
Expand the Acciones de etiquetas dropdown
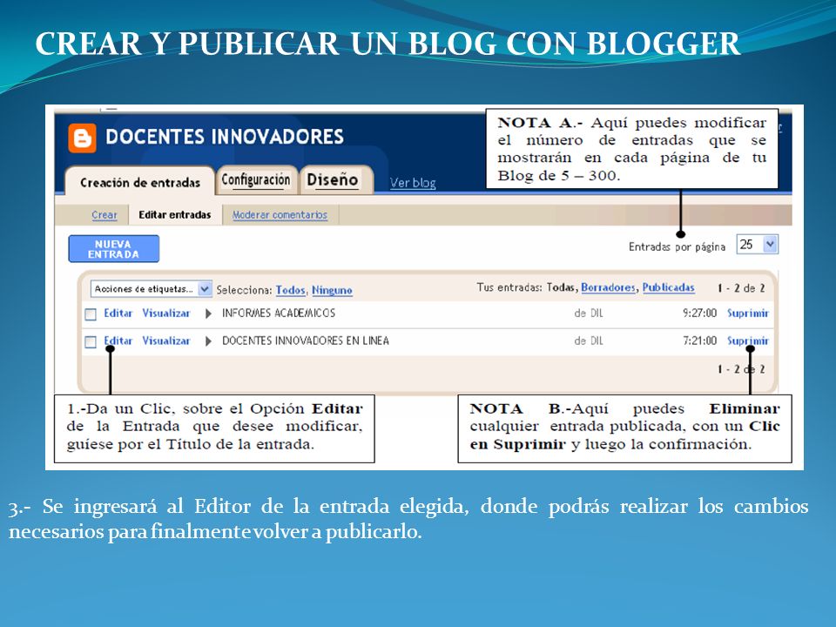click(x=151, y=289)
